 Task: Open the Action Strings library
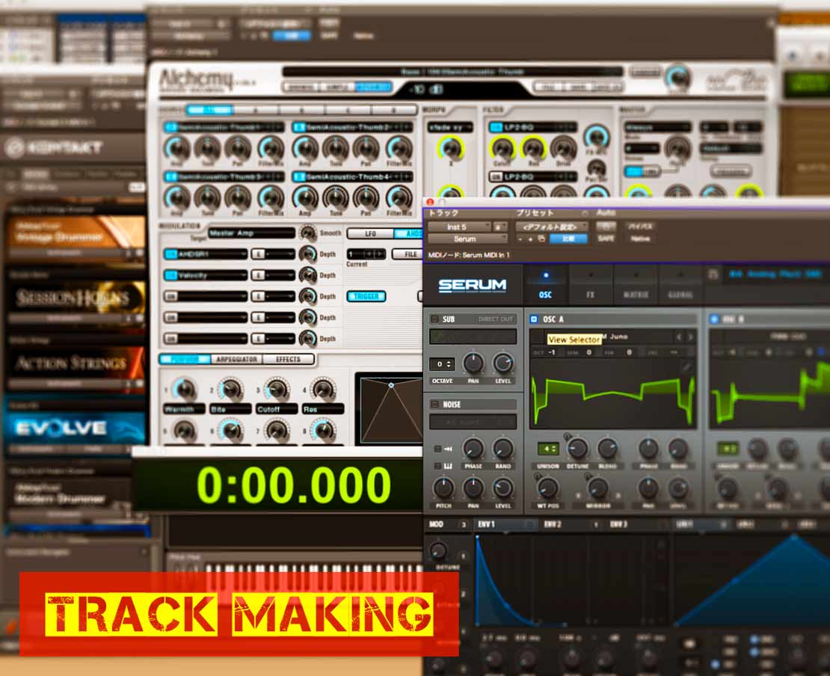click(74, 363)
